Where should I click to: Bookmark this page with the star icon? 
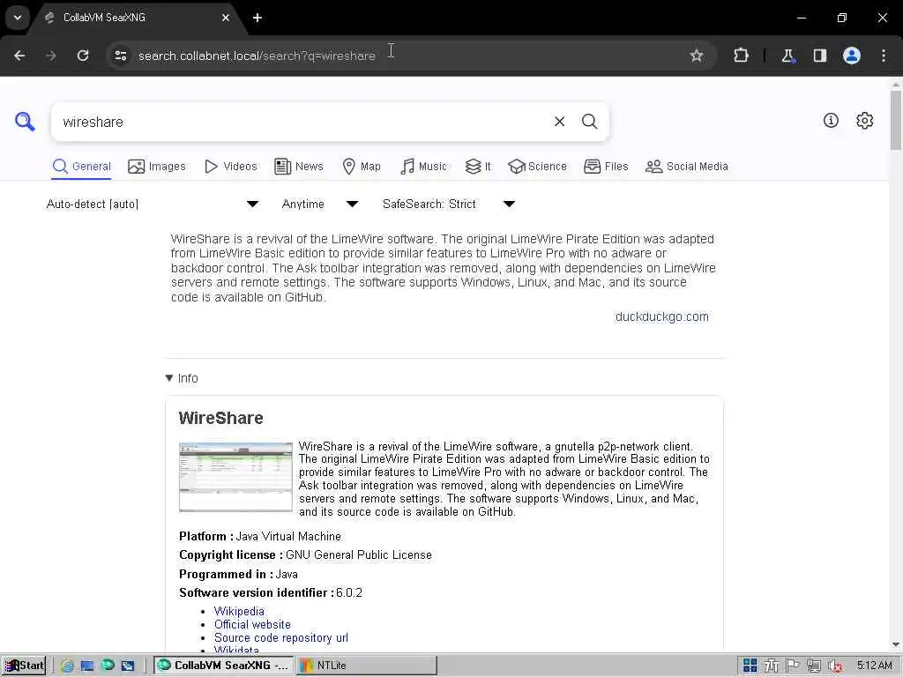click(697, 56)
